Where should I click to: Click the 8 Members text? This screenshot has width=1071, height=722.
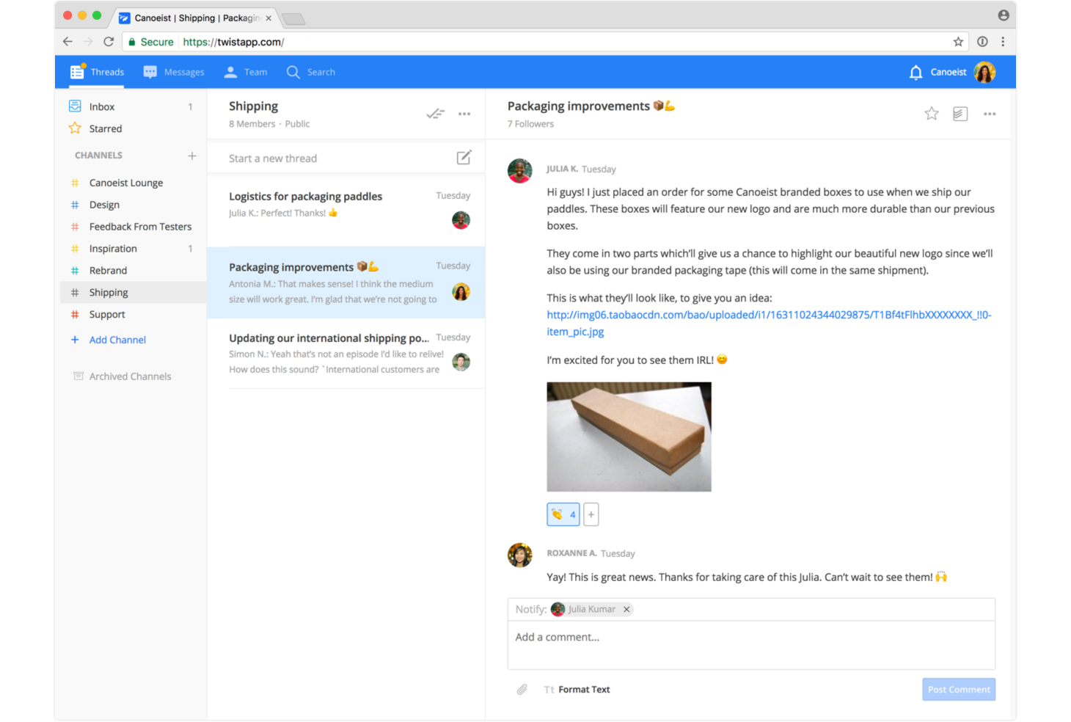point(252,124)
